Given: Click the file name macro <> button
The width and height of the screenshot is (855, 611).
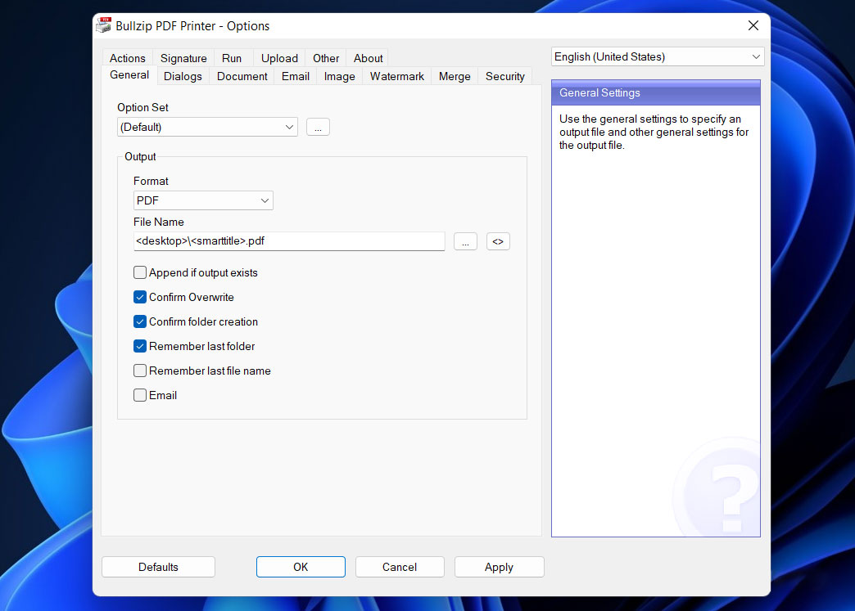Looking at the screenshot, I should pos(498,241).
